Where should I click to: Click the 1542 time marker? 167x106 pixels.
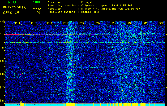tap(33, 23)
